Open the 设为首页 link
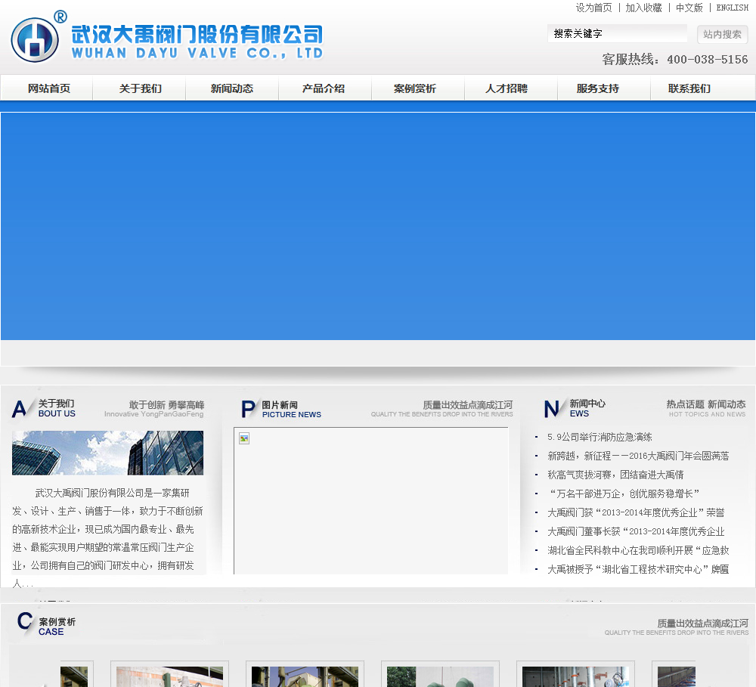 [x=593, y=8]
